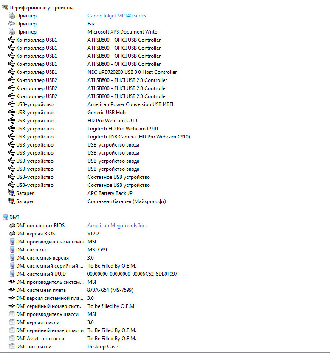Select the USB icon for American Power Conversion ИБП
The width and height of the screenshot is (330, 353).
point(12,104)
